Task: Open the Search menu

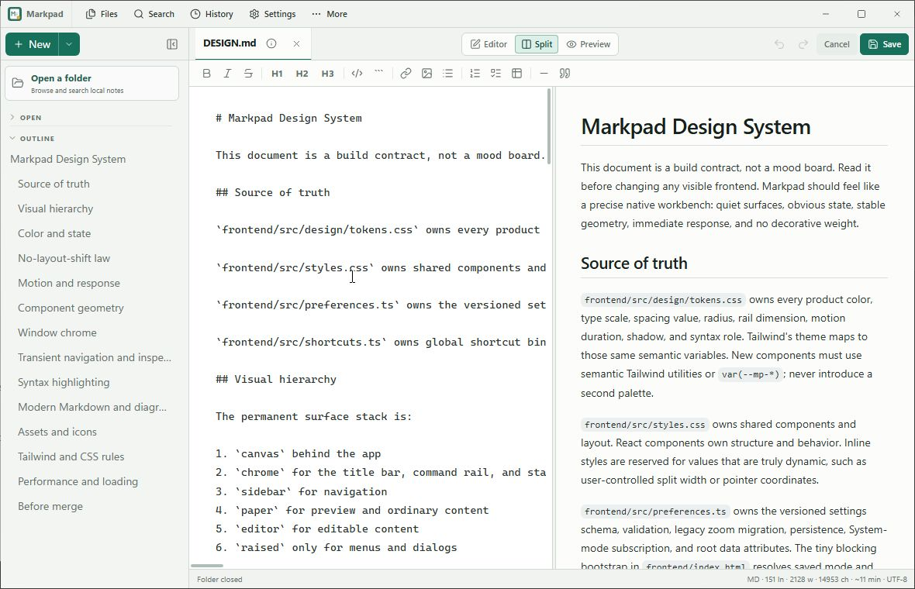Action: point(154,14)
